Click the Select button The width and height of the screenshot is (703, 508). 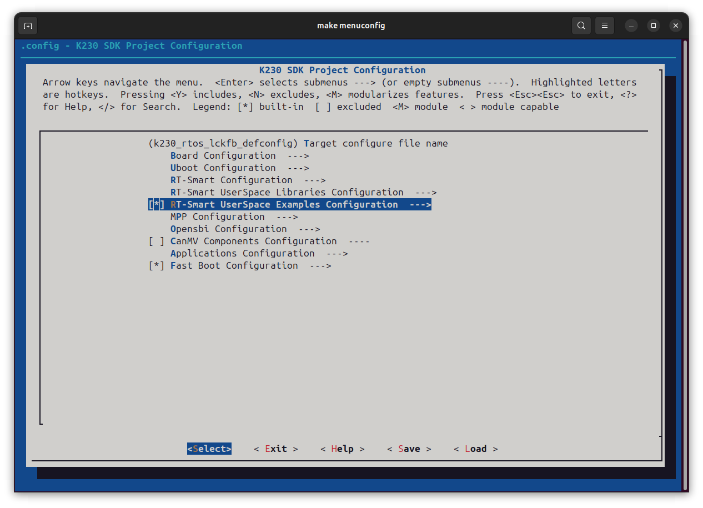209,449
